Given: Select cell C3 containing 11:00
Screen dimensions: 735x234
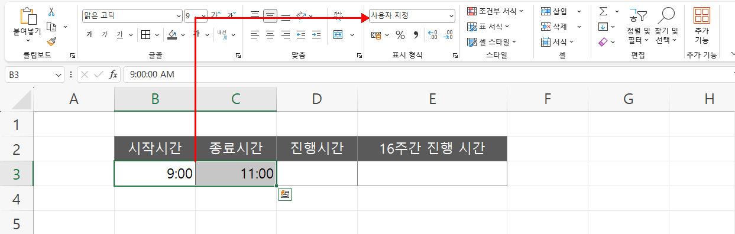Looking at the screenshot, I should coord(236,173).
